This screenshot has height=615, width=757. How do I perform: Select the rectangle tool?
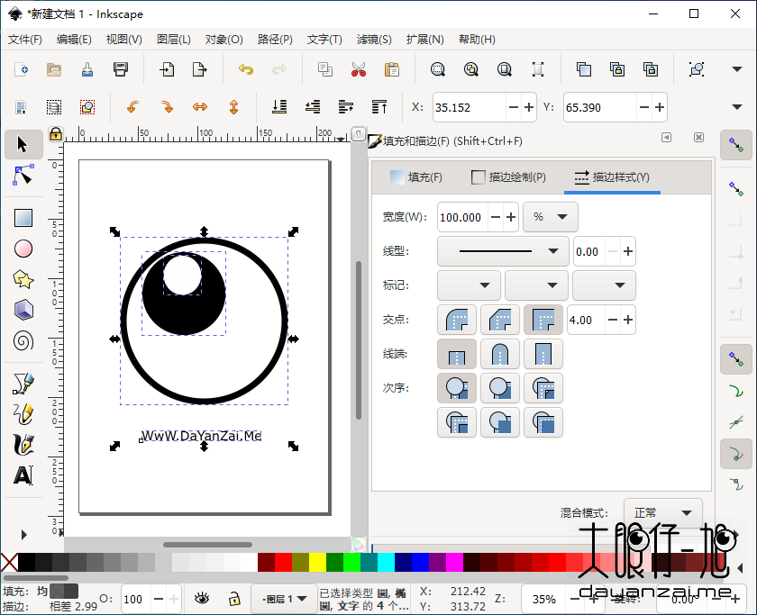[x=23, y=218]
